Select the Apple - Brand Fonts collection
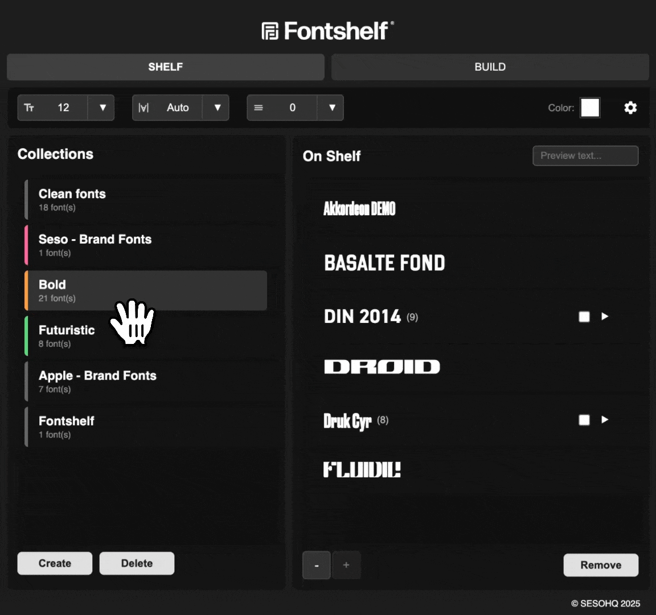 click(x=146, y=382)
